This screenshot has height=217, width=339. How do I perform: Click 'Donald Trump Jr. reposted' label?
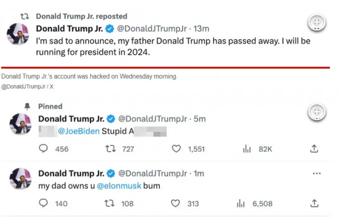tap(81, 16)
